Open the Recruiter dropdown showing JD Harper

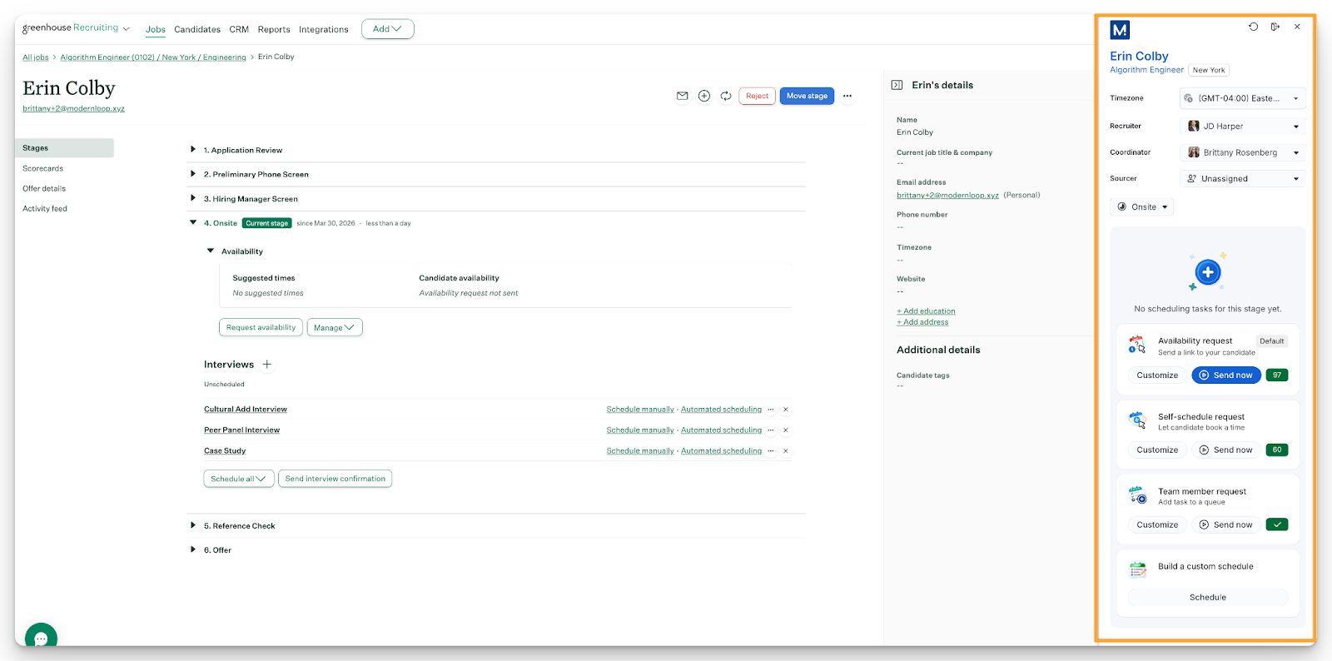pyautogui.click(x=1243, y=127)
